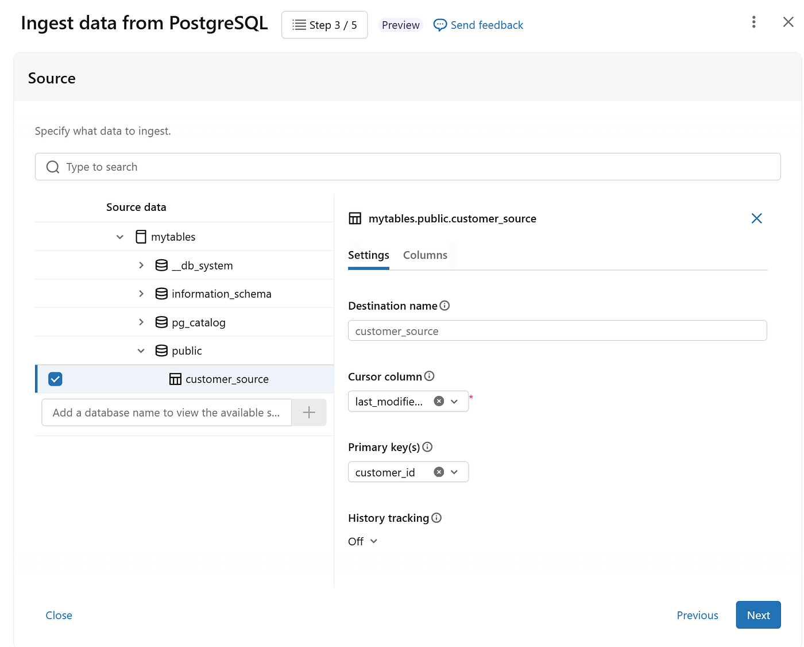Select the customer_source table row label
The width and height of the screenshot is (804, 647).
[x=227, y=379]
